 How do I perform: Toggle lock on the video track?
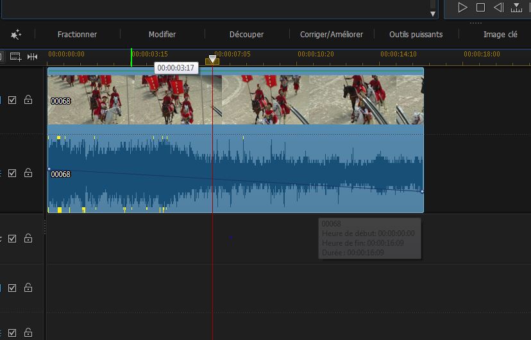point(28,100)
